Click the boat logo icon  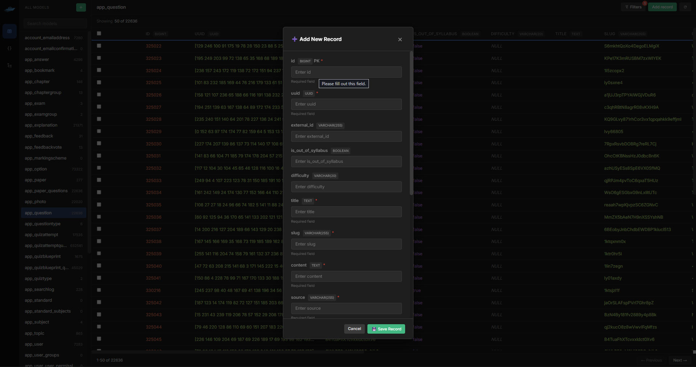(9, 9)
